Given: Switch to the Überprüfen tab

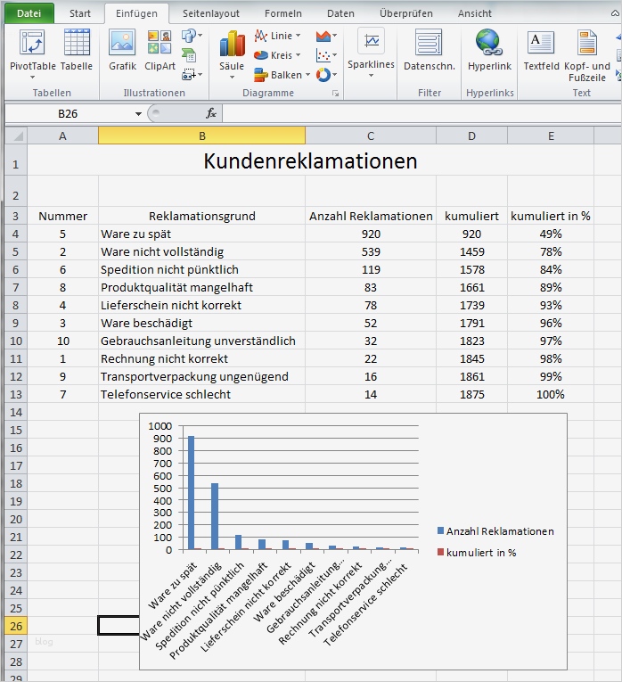Looking at the screenshot, I should click(x=406, y=13).
